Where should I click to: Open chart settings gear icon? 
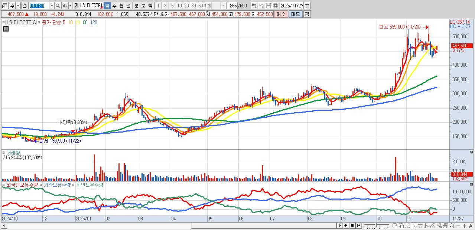click(276, 6)
